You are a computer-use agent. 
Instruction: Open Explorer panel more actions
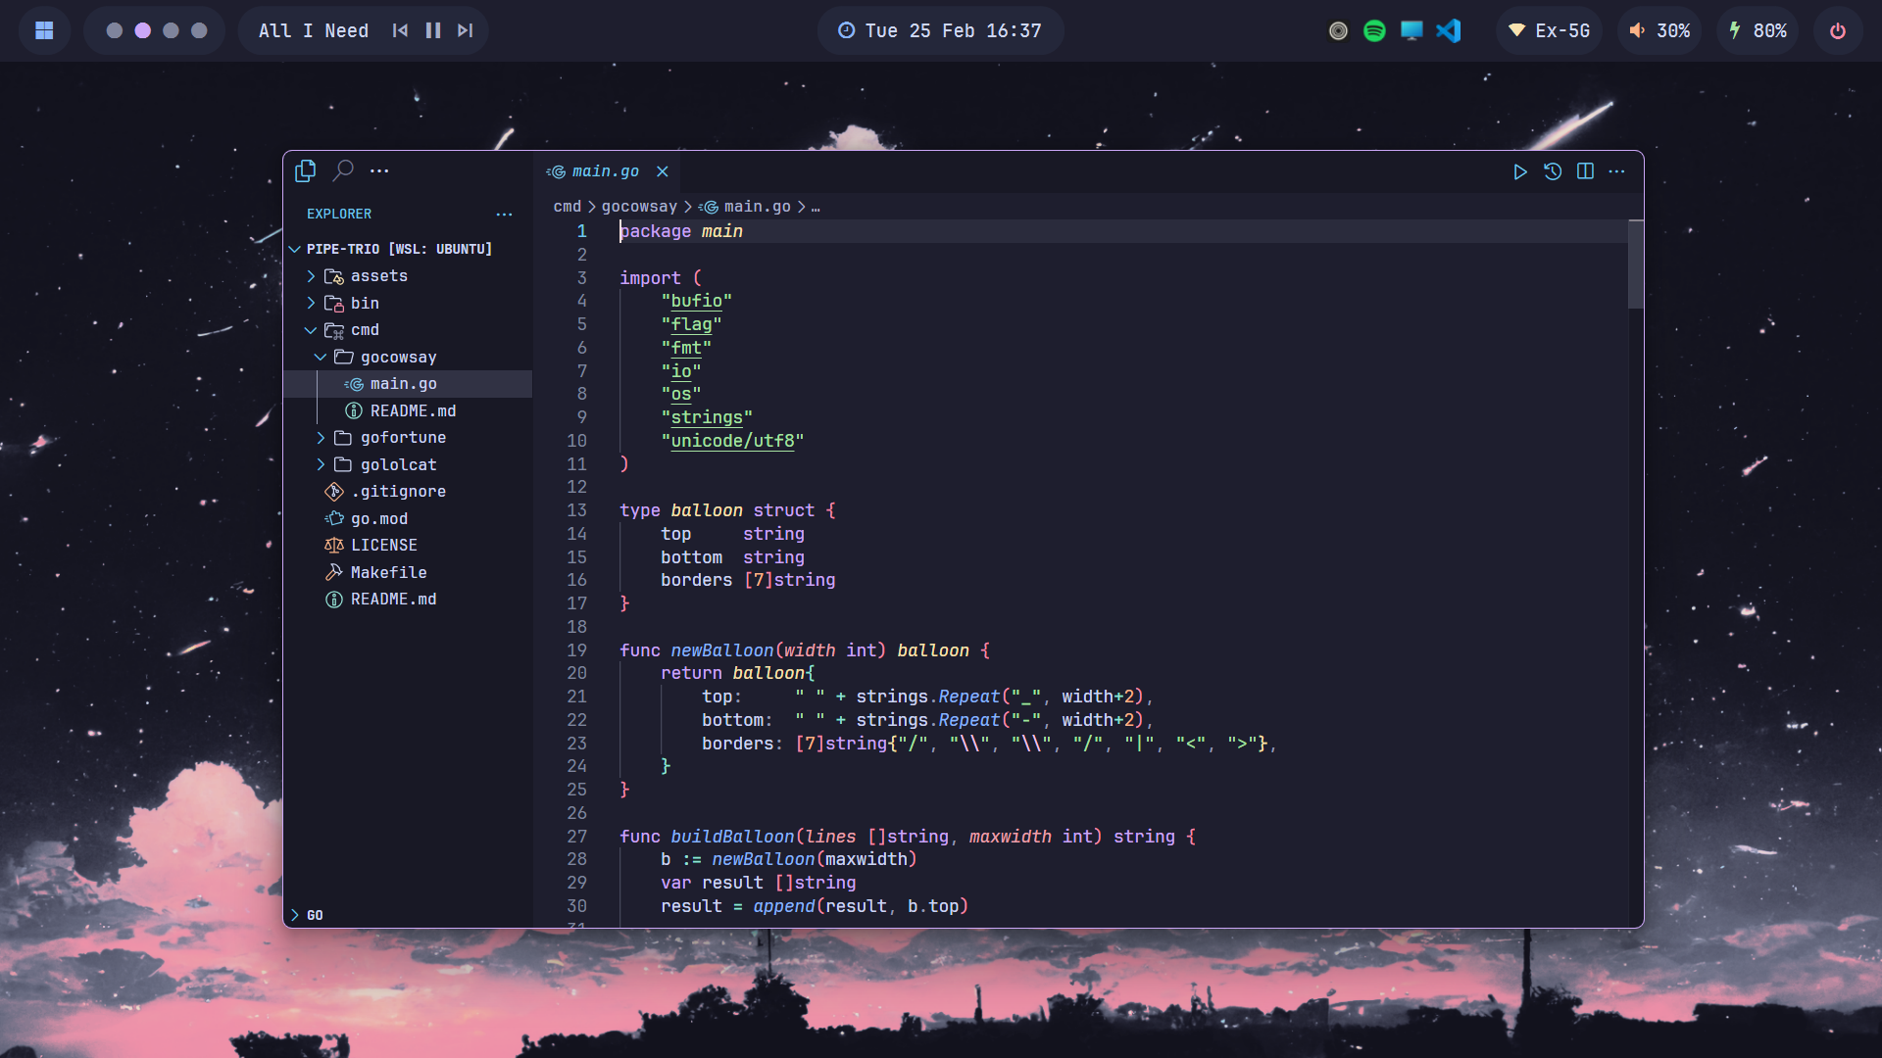click(x=504, y=214)
